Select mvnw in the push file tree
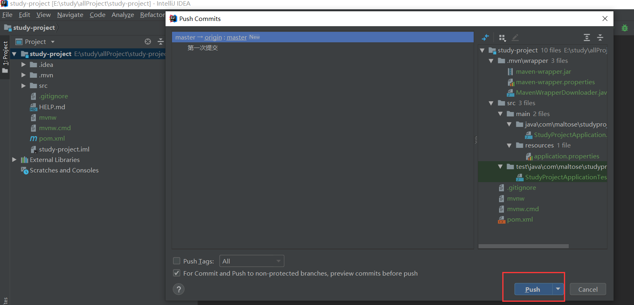Screen dimensions: 634x305 (516, 198)
